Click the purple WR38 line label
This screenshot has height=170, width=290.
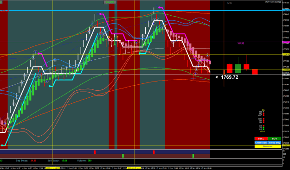241,43
